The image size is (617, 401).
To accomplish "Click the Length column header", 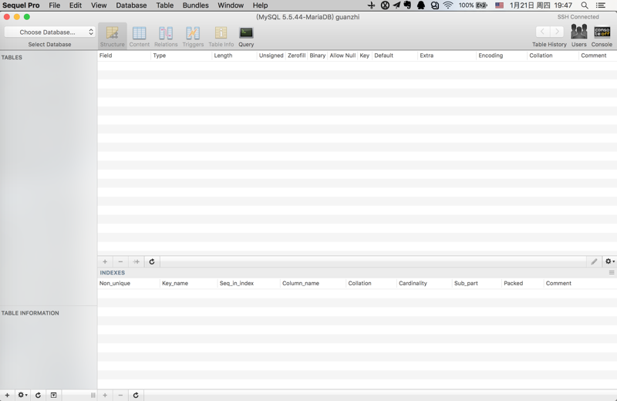I will (234, 56).
